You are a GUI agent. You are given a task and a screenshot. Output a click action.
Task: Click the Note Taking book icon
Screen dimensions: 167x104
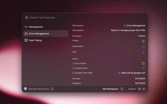pyautogui.click(x=26, y=40)
